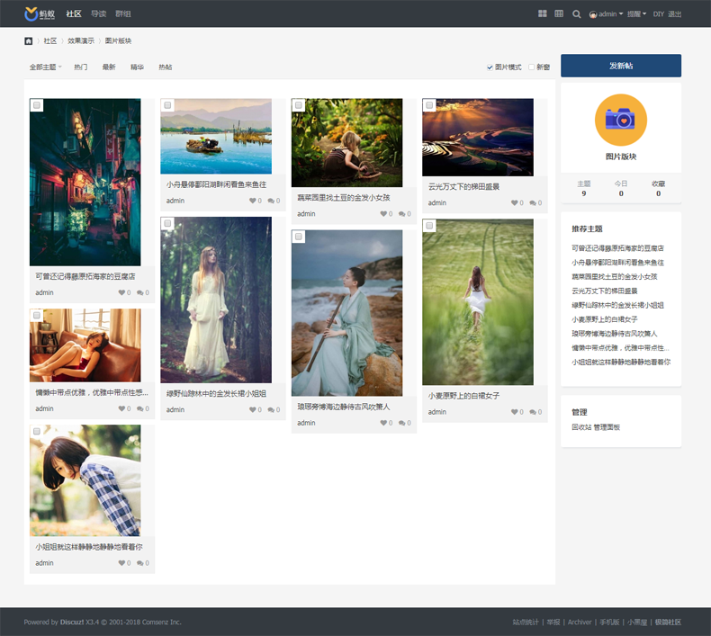Tick the checkbox on the lake boat photo

[167, 105]
